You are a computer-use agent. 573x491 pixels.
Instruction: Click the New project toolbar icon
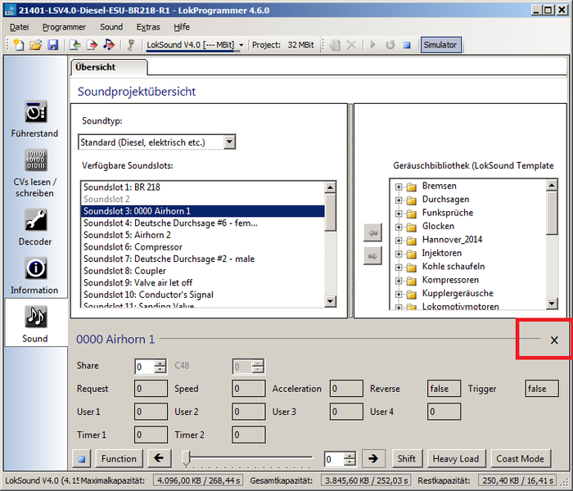pyautogui.click(x=18, y=45)
